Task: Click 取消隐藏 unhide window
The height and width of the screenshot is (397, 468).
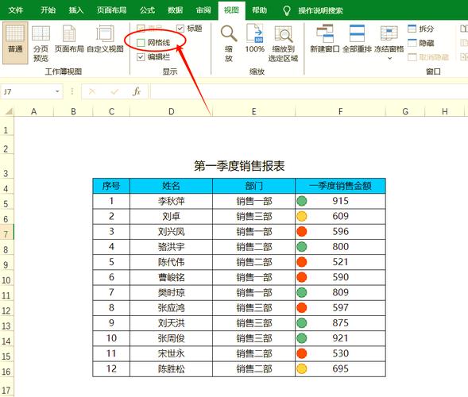Action: coord(428,57)
